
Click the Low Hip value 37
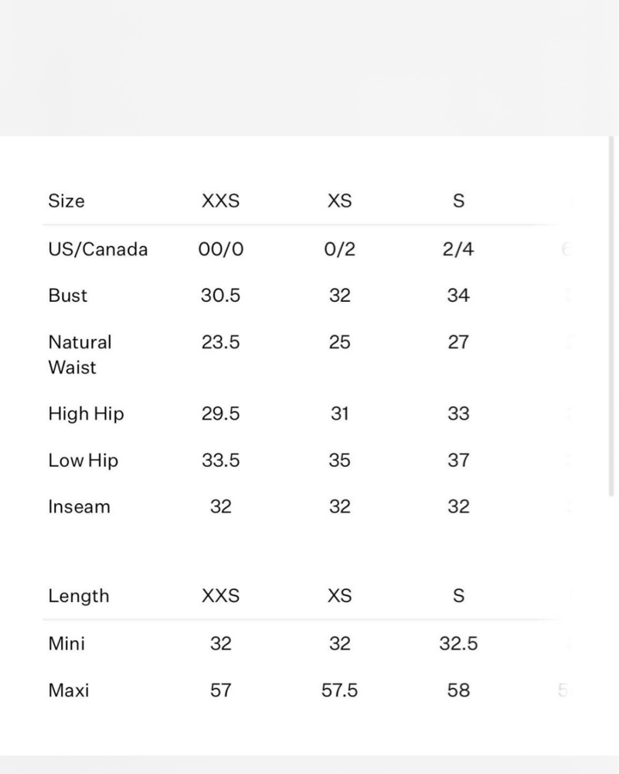pyautogui.click(x=458, y=460)
